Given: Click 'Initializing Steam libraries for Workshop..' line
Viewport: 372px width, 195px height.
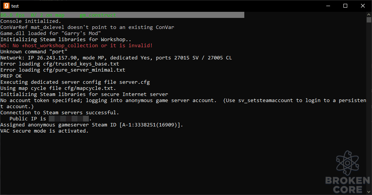Looking at the screenshot, I should tap(66, 39).
